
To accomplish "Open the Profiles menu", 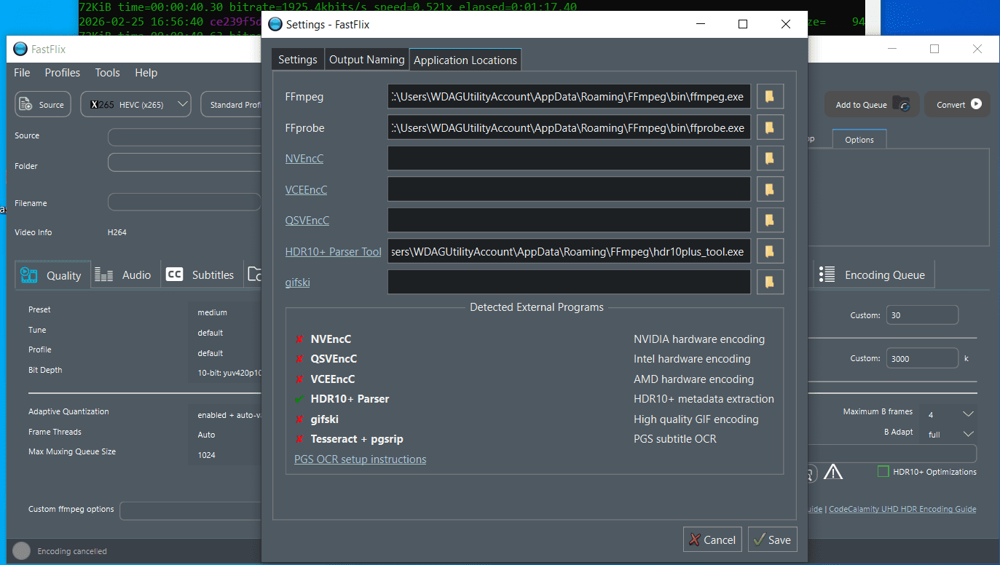I will 63,73.
